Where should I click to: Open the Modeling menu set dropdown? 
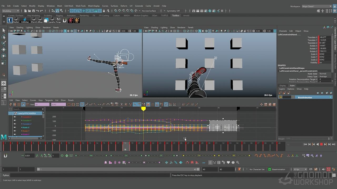tap(11, 11)
